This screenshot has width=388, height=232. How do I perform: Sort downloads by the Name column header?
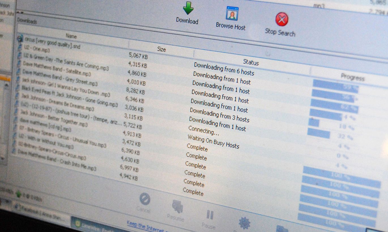pos(71,36)
